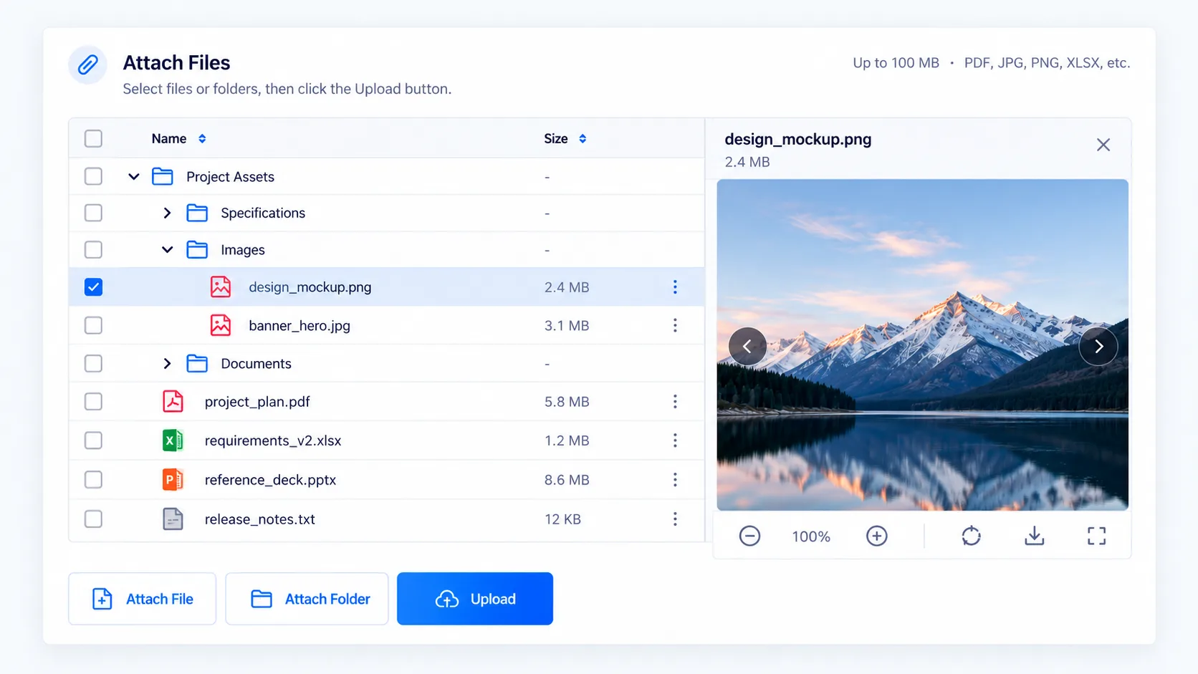
Task: Click the Images folder name
Action: click(x=243, y=249)
